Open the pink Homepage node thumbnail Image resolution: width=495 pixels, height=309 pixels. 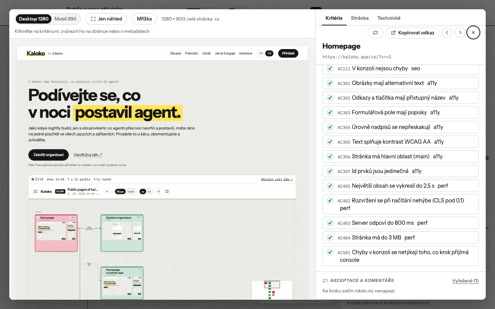pos(56,233)
